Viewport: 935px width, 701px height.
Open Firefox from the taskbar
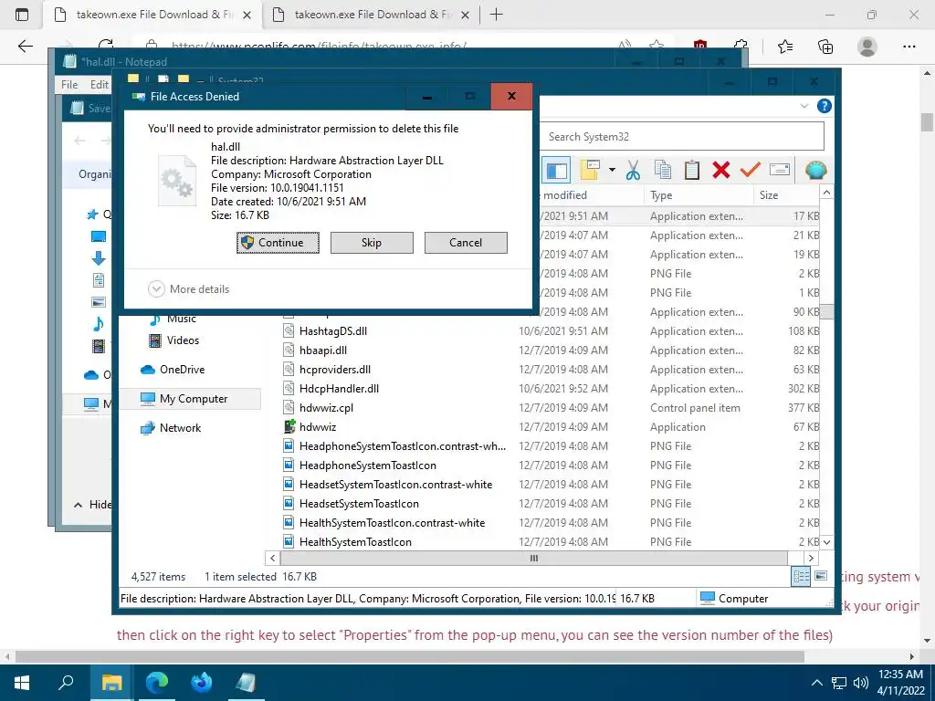click(x=202, y=682)
